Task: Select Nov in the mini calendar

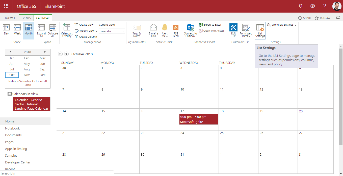Action: pyautogui.click(x=27, y=75)
